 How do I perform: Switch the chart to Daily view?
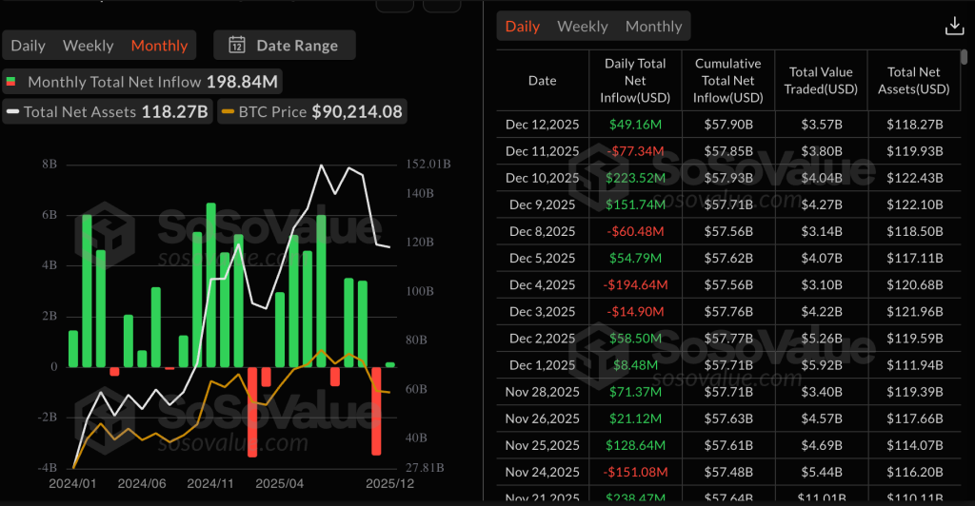point(28,46)
